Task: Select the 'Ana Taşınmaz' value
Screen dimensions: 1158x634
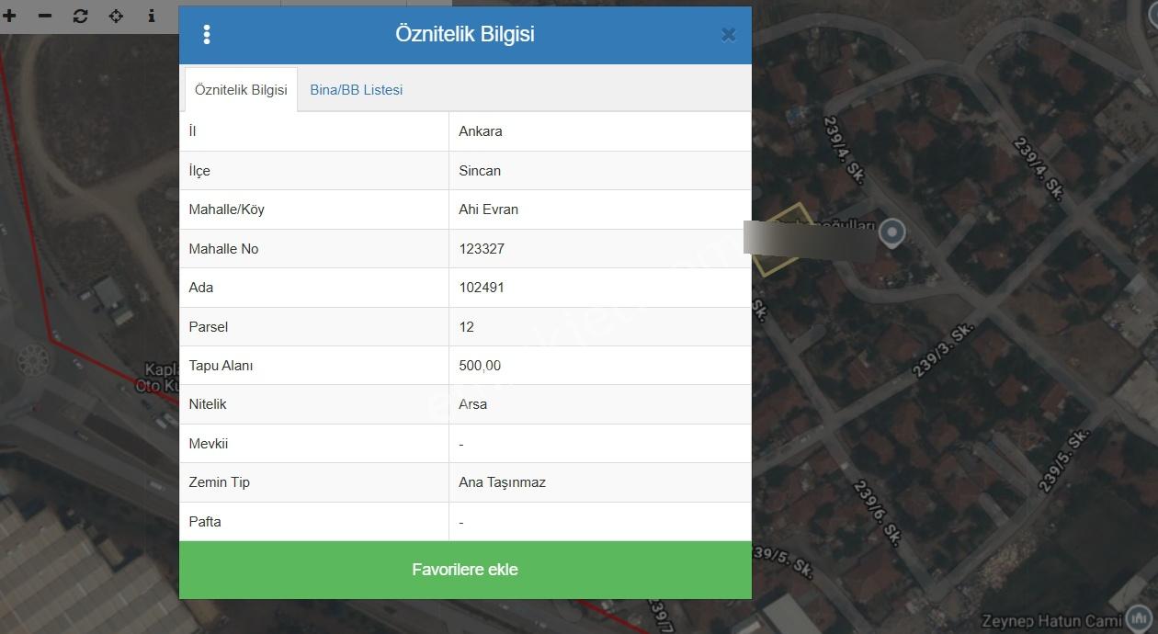Action: (x=503, y=482)
